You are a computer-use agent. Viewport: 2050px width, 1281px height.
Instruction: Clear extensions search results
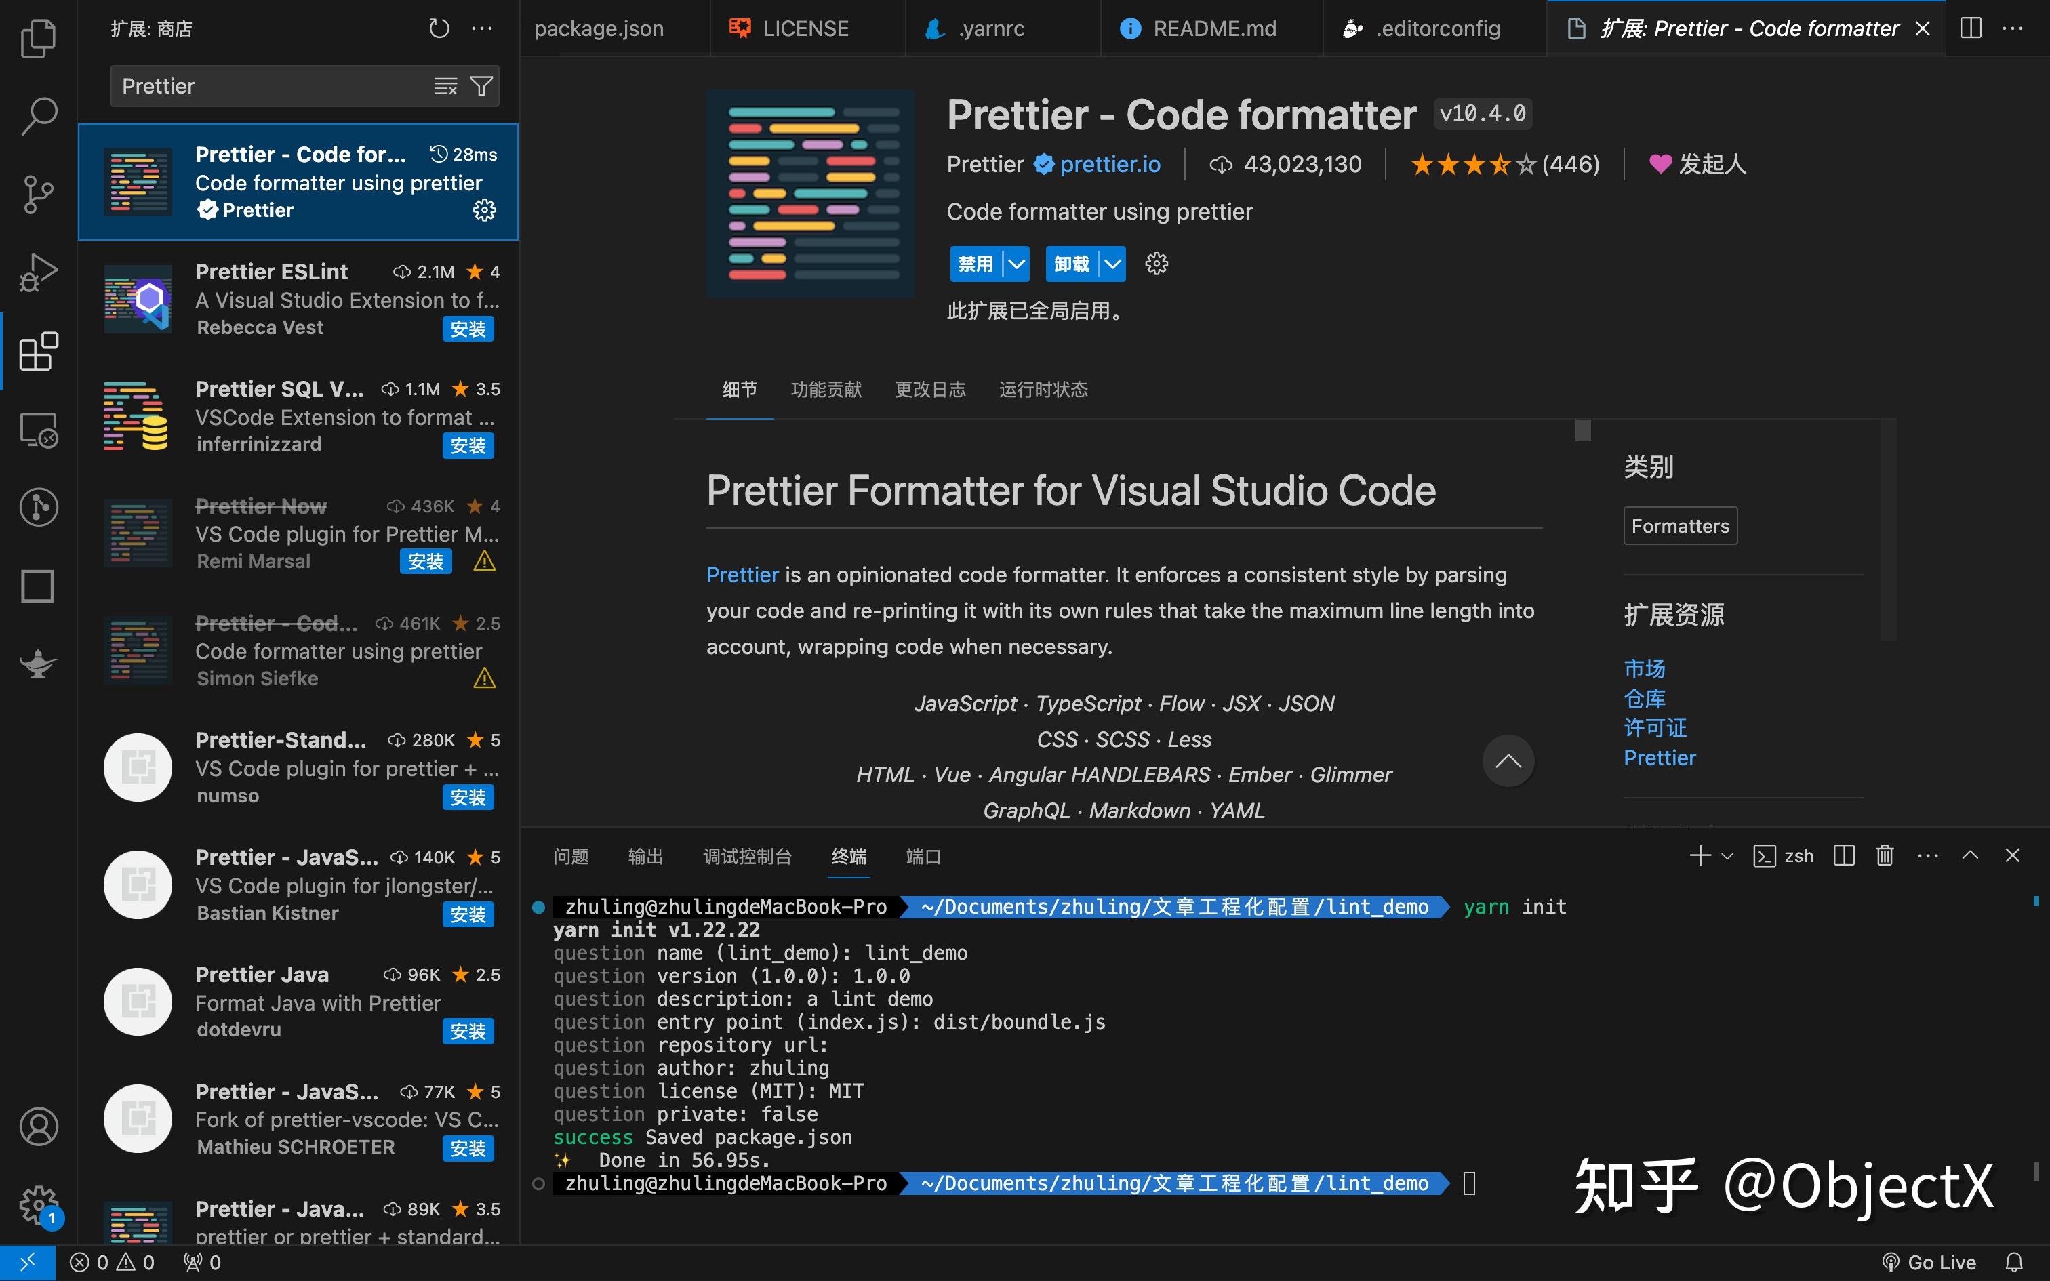click(x=445, y=87)
